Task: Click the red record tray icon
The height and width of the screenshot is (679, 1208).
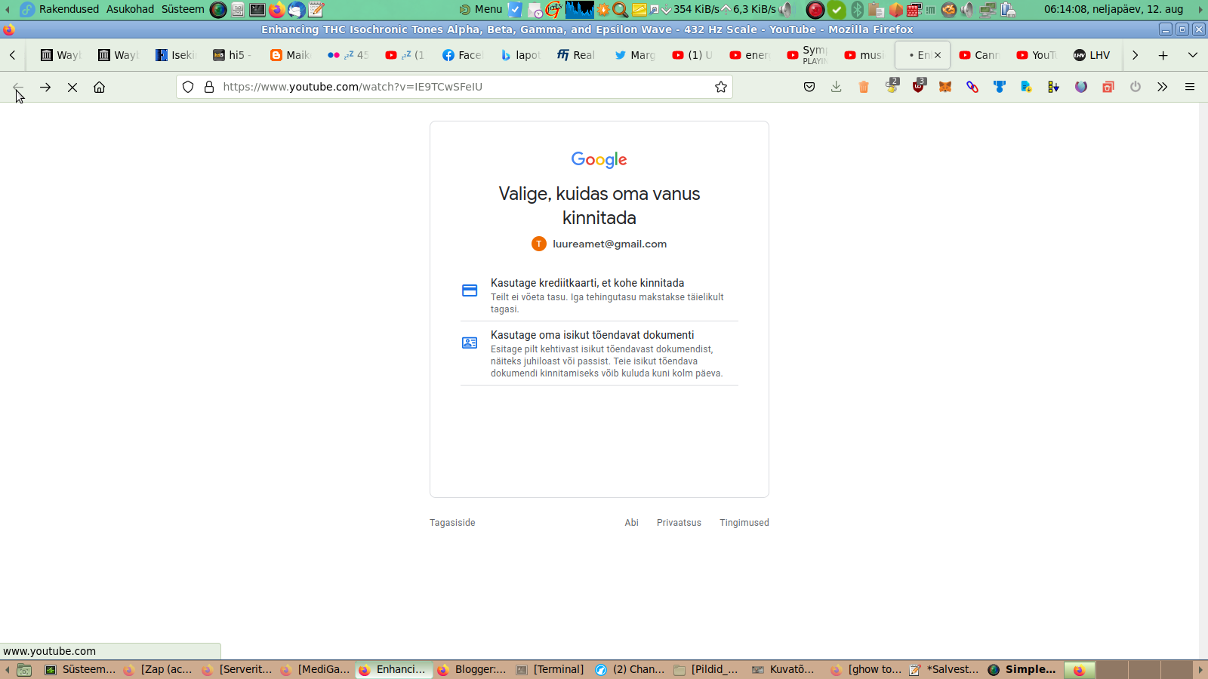Action: [815, 10]
